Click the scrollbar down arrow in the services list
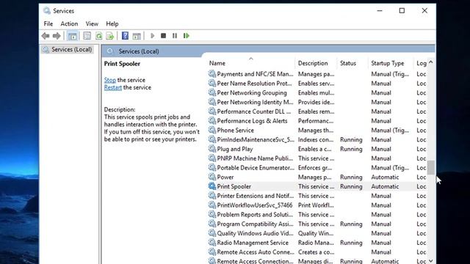 click(x=431, y=261)
